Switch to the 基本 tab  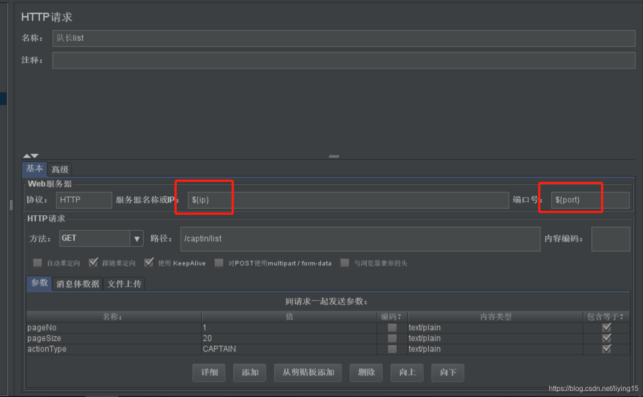[34, 169]
